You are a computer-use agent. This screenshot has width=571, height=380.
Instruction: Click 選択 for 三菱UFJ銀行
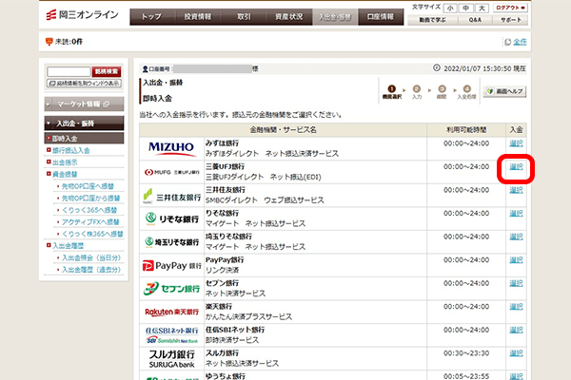(516, 167)
